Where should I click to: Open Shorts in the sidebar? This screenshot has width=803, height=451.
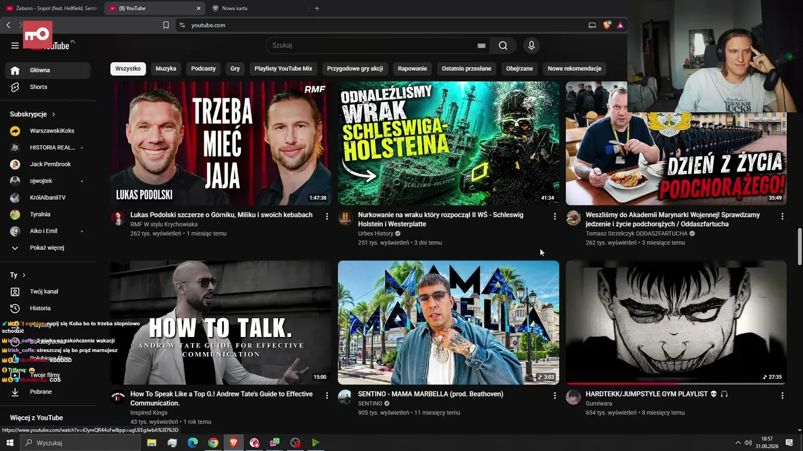point(48,87)
